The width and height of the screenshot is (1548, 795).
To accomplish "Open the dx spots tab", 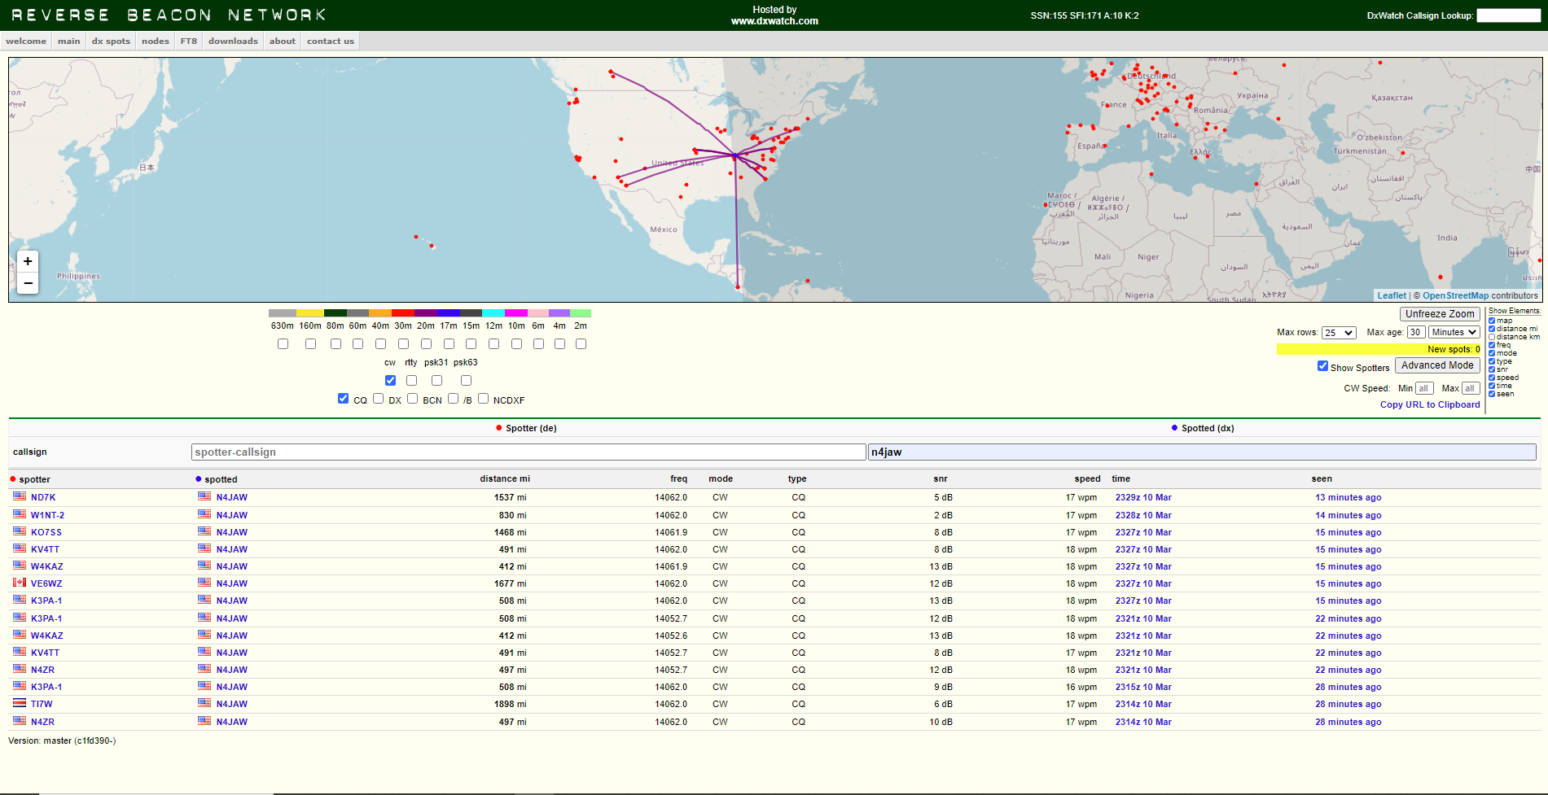I will [x=111, y=41].
